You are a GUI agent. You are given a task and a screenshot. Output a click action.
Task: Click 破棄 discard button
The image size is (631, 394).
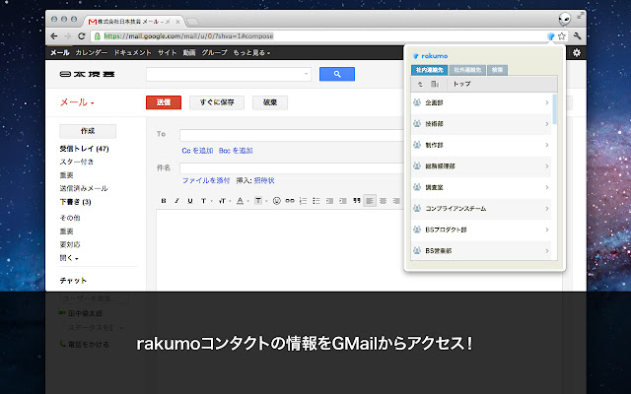(270, 102)
